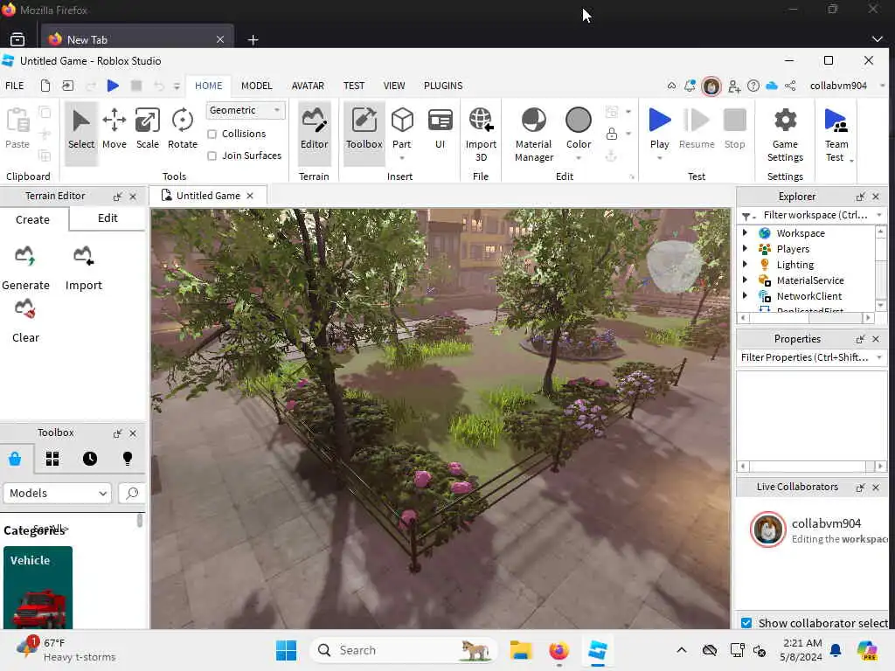895x671 pixels.
Task: Open the Color picker dropdown arrow
Action: (x=579, y=158)
